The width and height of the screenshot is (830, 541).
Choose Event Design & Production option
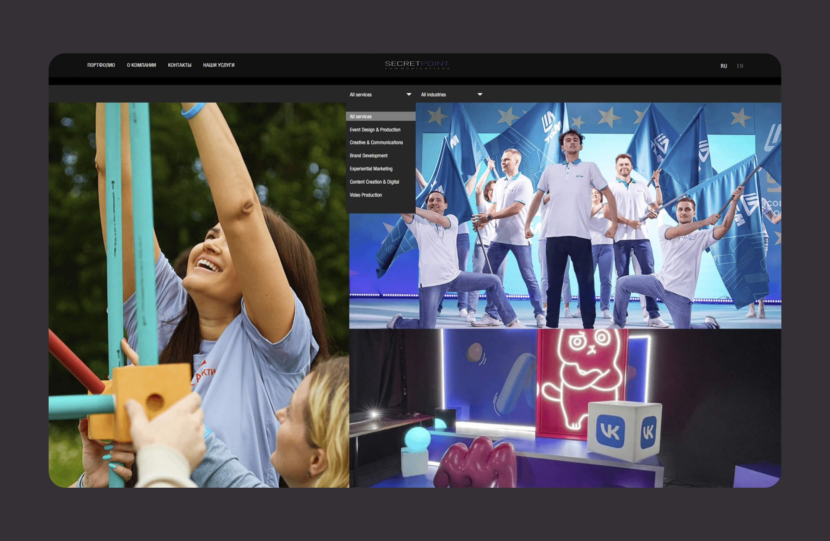(375, 130)
